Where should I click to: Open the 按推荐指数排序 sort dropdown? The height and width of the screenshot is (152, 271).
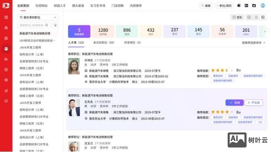tap(253, 43)
